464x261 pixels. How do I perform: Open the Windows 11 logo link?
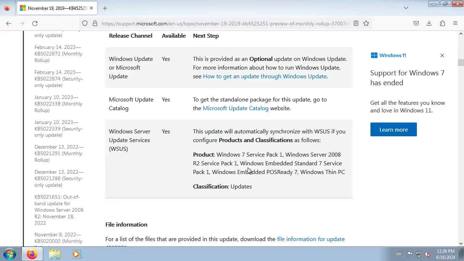388,55
